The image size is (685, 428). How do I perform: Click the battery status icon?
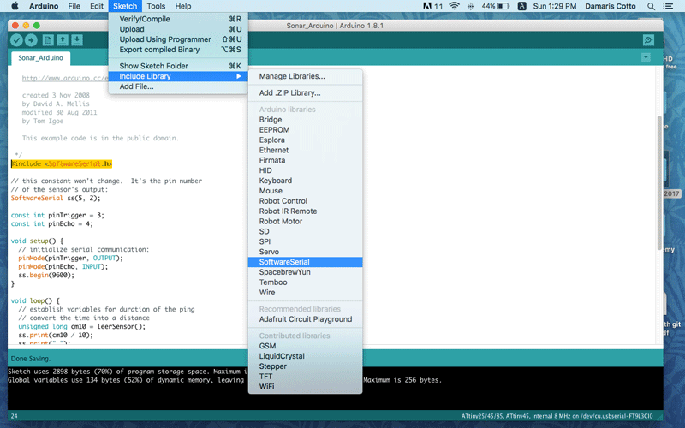(503, 6)
